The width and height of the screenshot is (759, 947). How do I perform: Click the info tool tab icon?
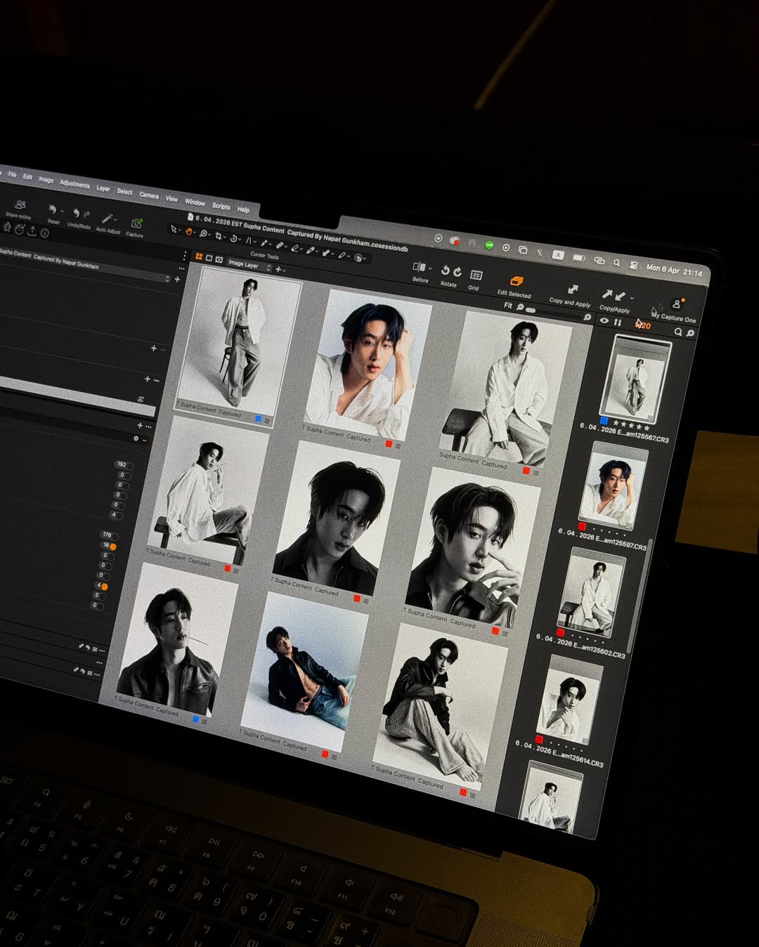[x=44, y=233]
